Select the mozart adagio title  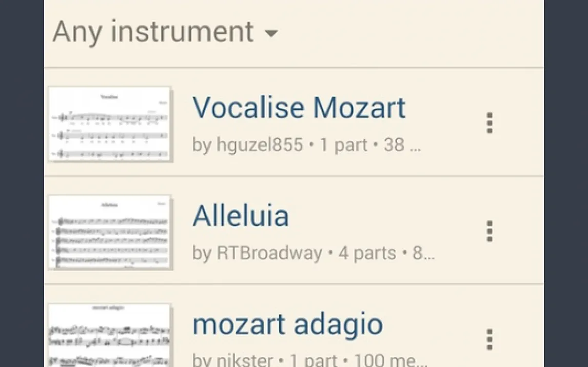pos(287,324)
